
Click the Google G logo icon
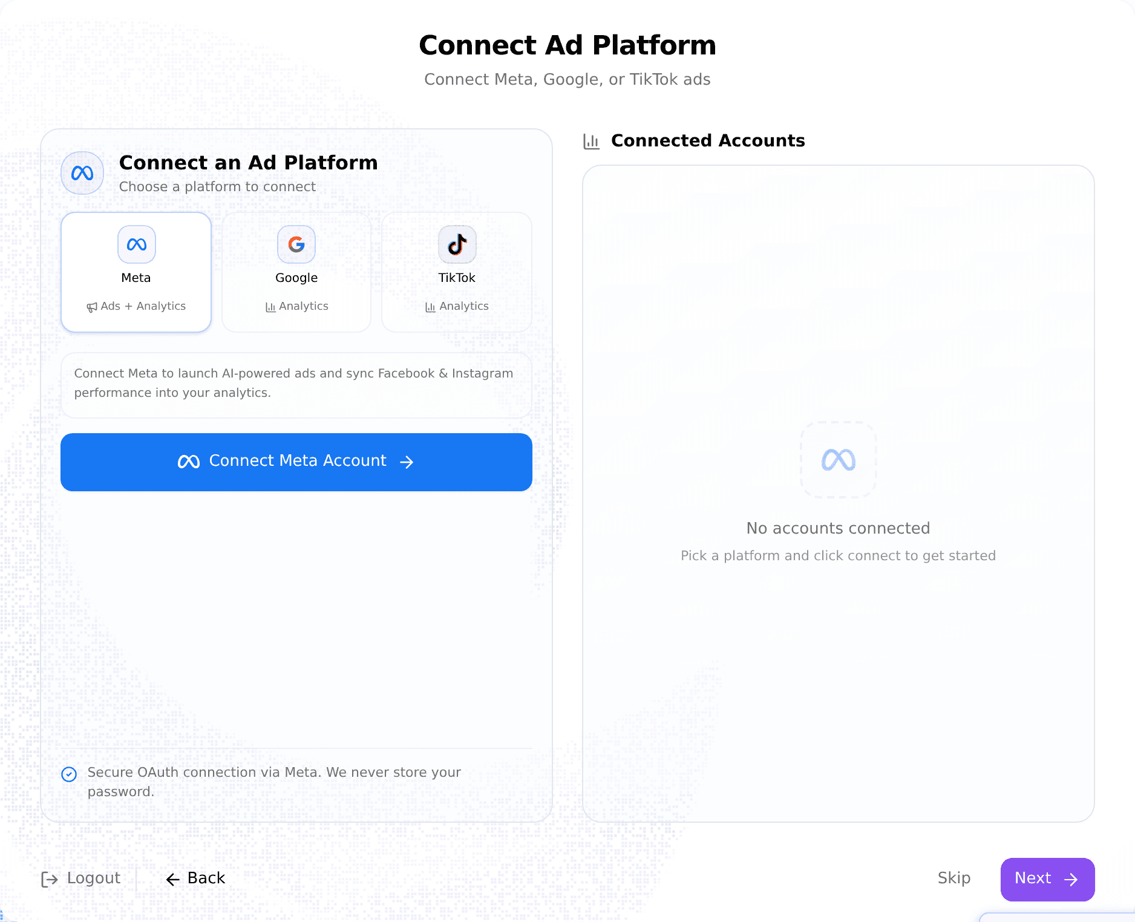(296, 244)
